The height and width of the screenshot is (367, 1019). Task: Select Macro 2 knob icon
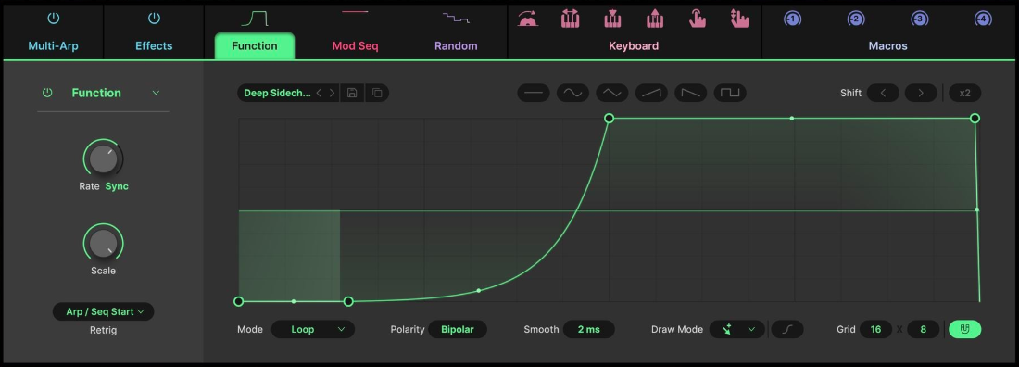pos(856,19)
